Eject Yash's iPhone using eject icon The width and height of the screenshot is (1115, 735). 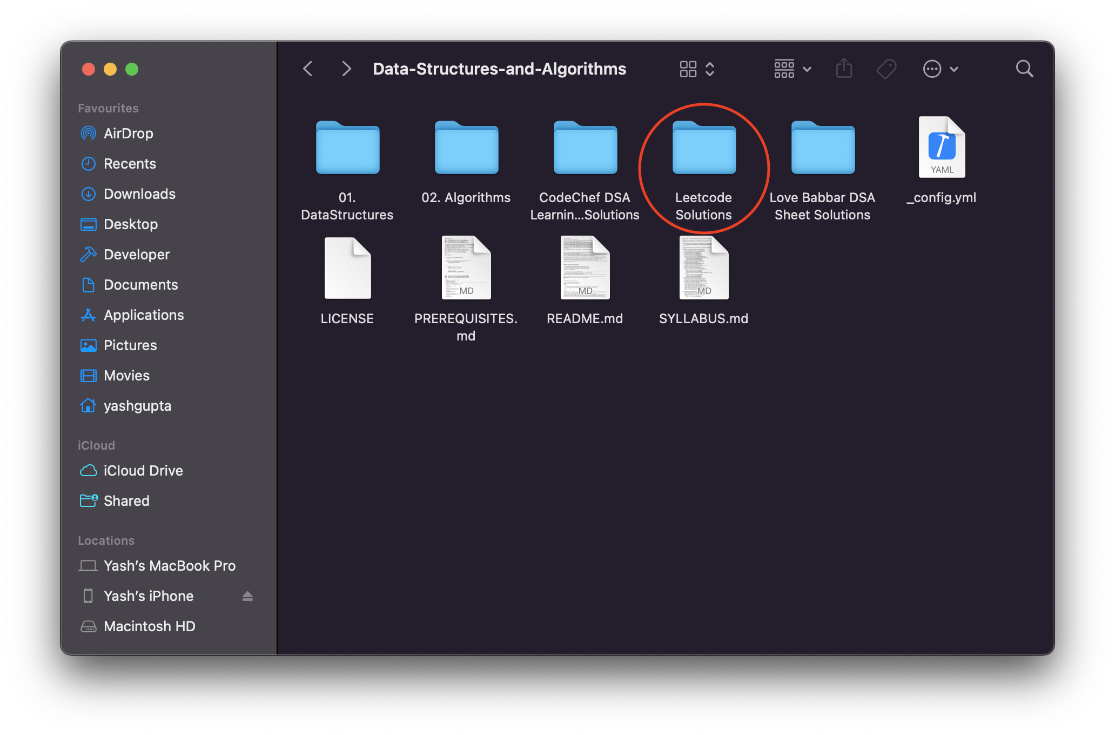247,596
